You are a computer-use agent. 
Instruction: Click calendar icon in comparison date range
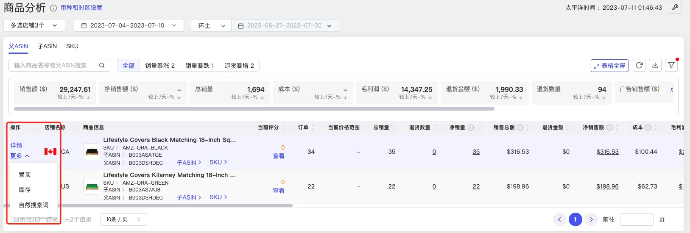pyautogui.click(x=241, y=26)
